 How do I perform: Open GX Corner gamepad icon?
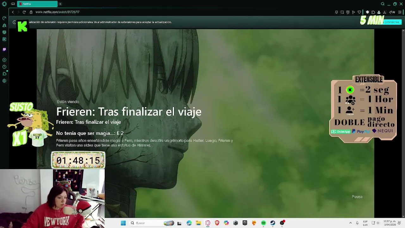(x=13, y=4)
